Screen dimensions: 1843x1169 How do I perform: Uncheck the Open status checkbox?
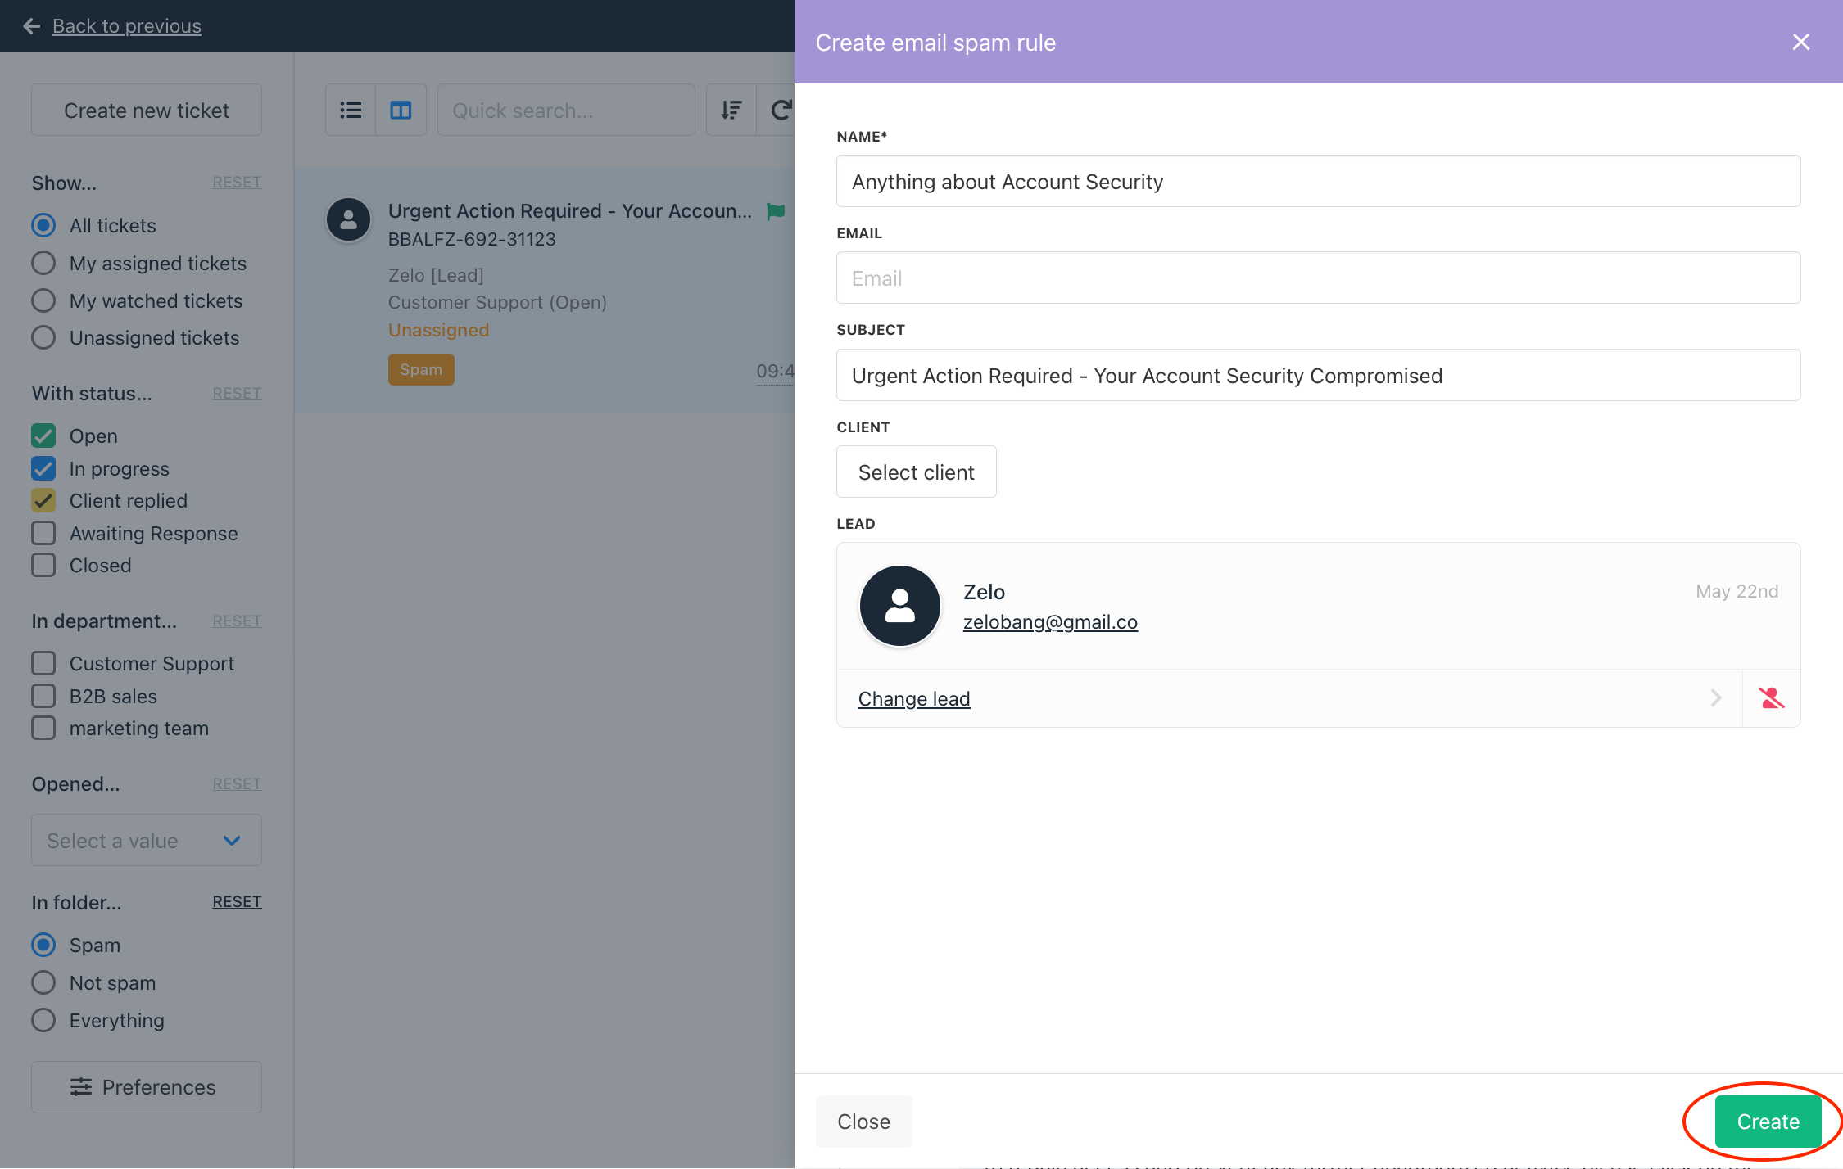point(43,436)
